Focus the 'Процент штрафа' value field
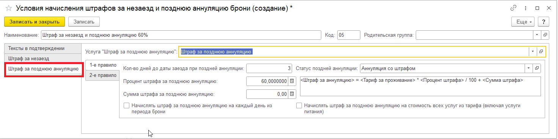Image resolution: width=558 pixels, height=139 pixels. pos(267,81)
